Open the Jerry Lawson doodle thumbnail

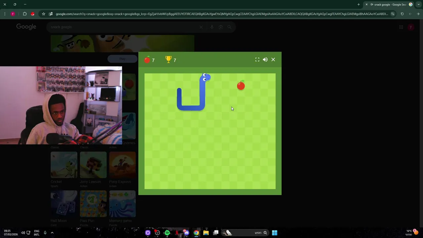[x=93, y=165]
